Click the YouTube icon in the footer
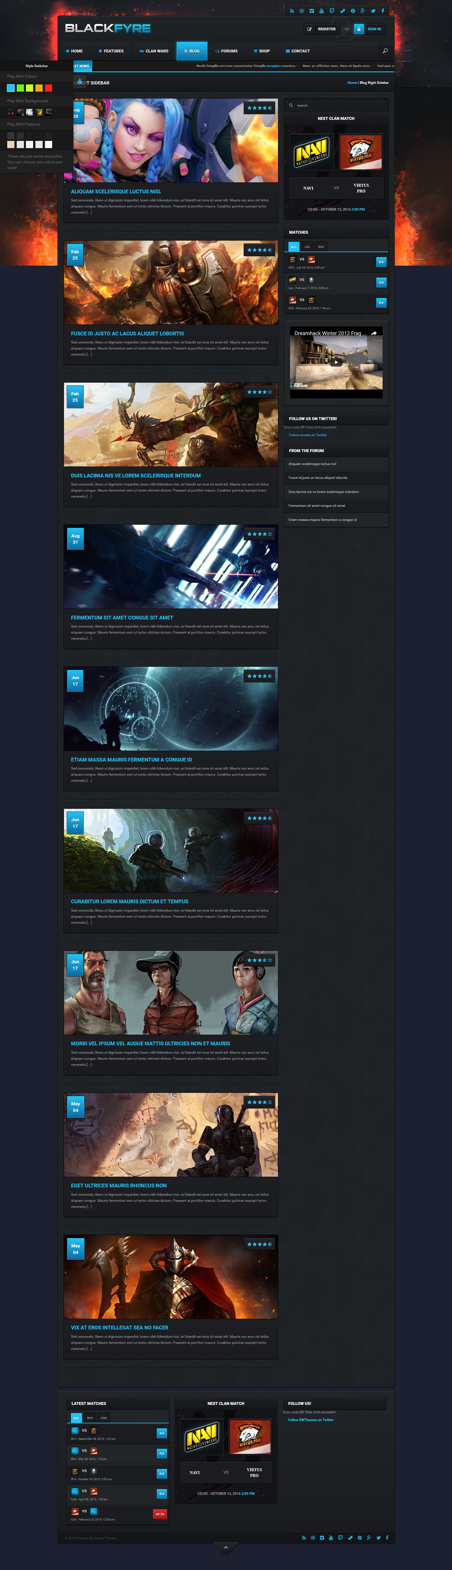This screenshot has width=452, height=1570. pos(331,1538)
